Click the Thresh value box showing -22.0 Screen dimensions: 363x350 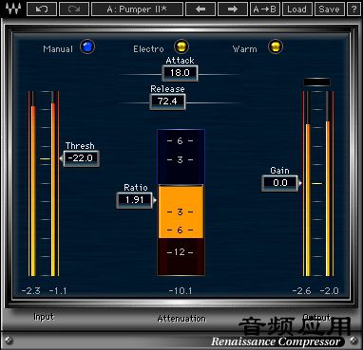click(81, 158)
